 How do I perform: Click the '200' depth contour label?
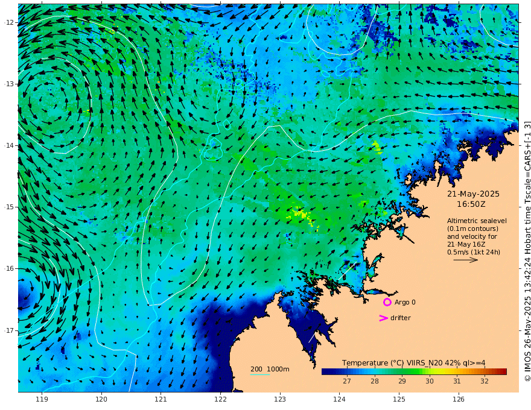tap(256, 369)
